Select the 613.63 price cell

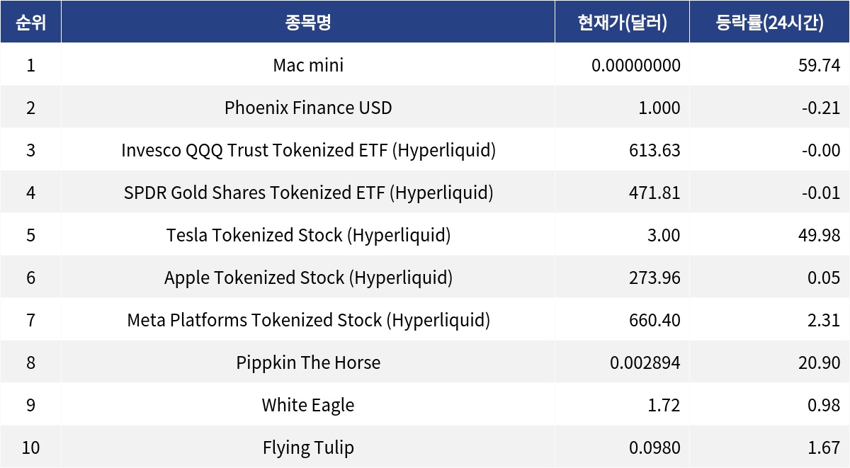pos(654,150)
